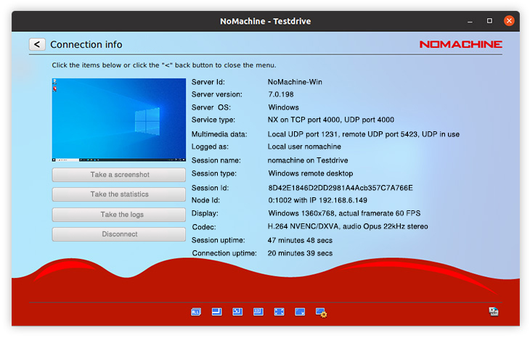Click the icon at the toolbar's far right
The height and width of the screenshot is (338, 530).
click(494, 311)
